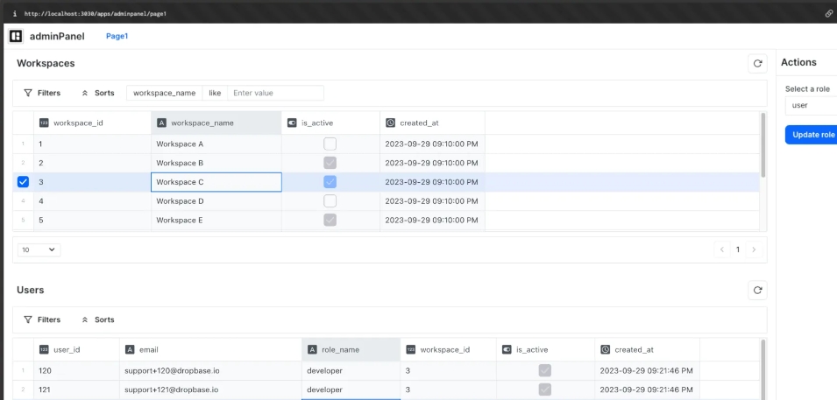837x400 pixels.
Task: Go to previous page in Workspaces pagination
Action: pos(722,249)
